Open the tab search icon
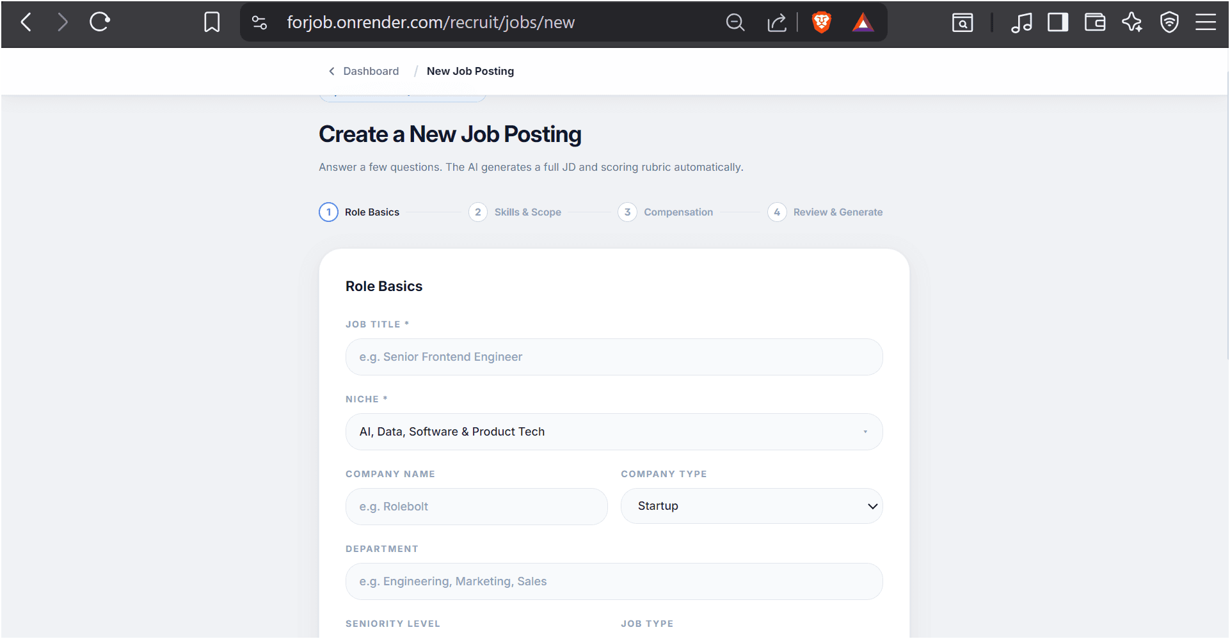The width and height of the screenshot is (1230, 639). tap(962, 22)
